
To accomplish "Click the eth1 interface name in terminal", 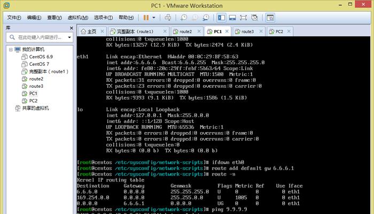I will click(82, 57).
